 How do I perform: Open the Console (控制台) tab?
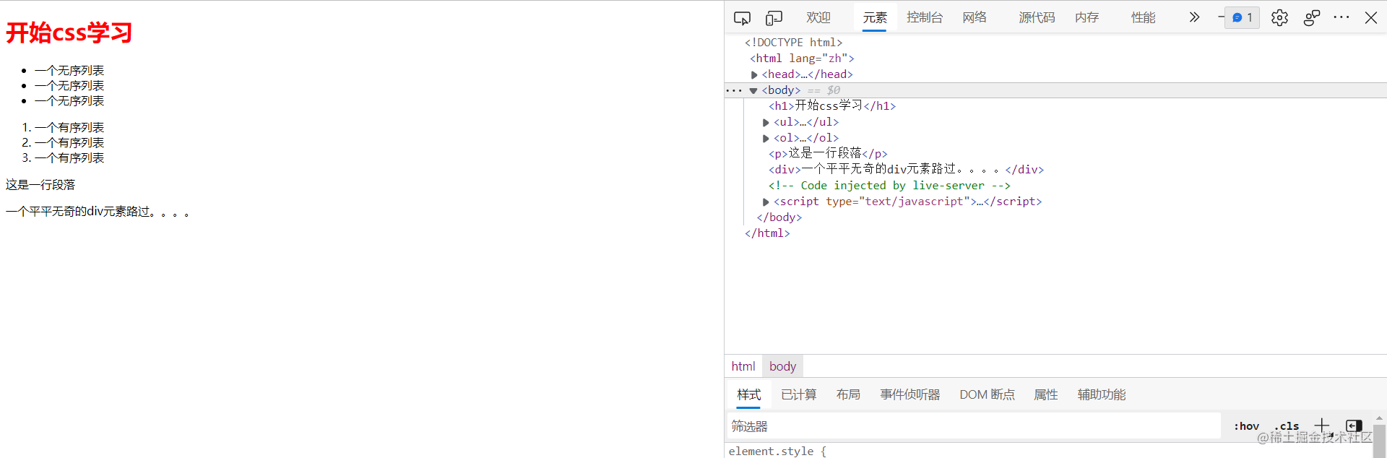point(925,17)
